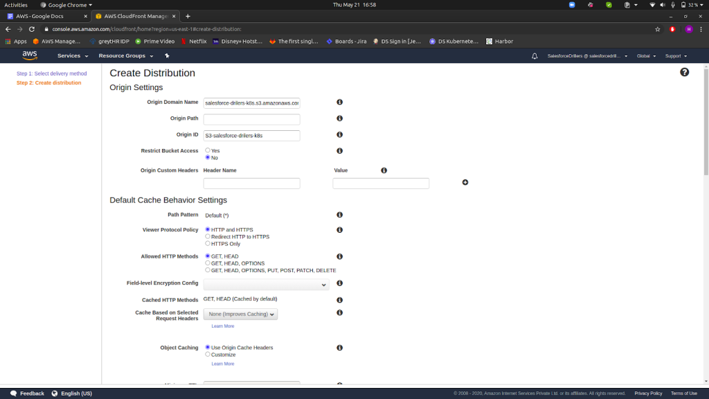709x399 pixels.
Task: Select HTTP and HTTPS viewer policy
Action: tap(208, 229)
